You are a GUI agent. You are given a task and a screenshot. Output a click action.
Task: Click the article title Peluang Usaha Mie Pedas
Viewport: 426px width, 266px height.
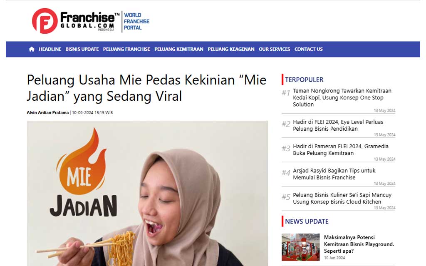(146, 88)
